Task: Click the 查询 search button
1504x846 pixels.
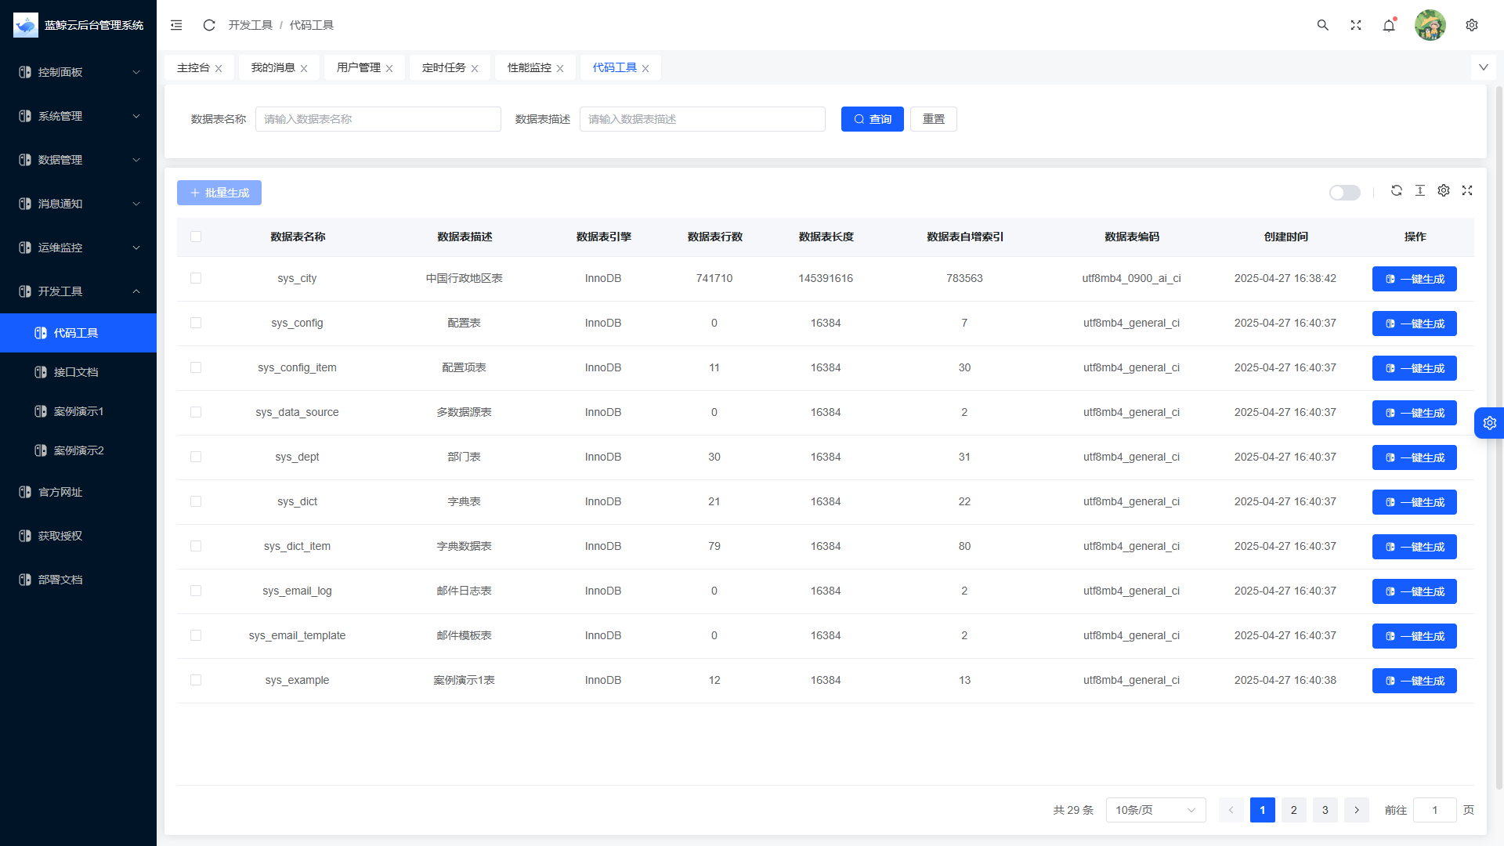Action: 872,119
